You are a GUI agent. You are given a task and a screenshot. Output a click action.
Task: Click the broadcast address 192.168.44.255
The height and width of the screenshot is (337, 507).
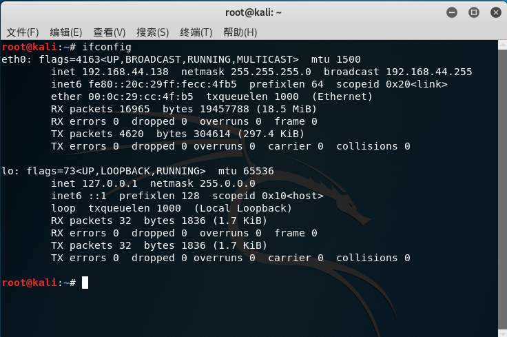tap(428, 72)
